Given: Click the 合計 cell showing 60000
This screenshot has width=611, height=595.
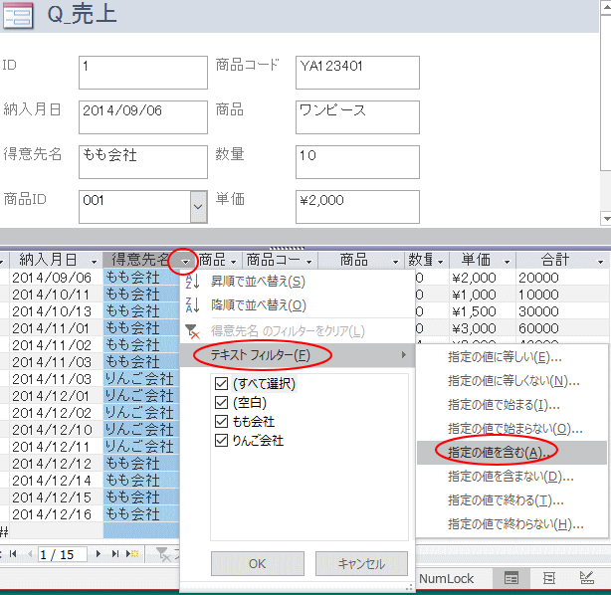Looking at the screenshot, I should [x=562, y=328].
